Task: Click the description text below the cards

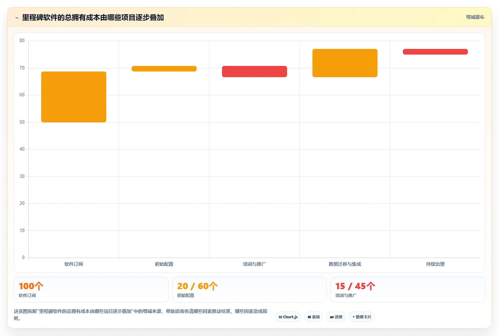Action: [141, 315]
